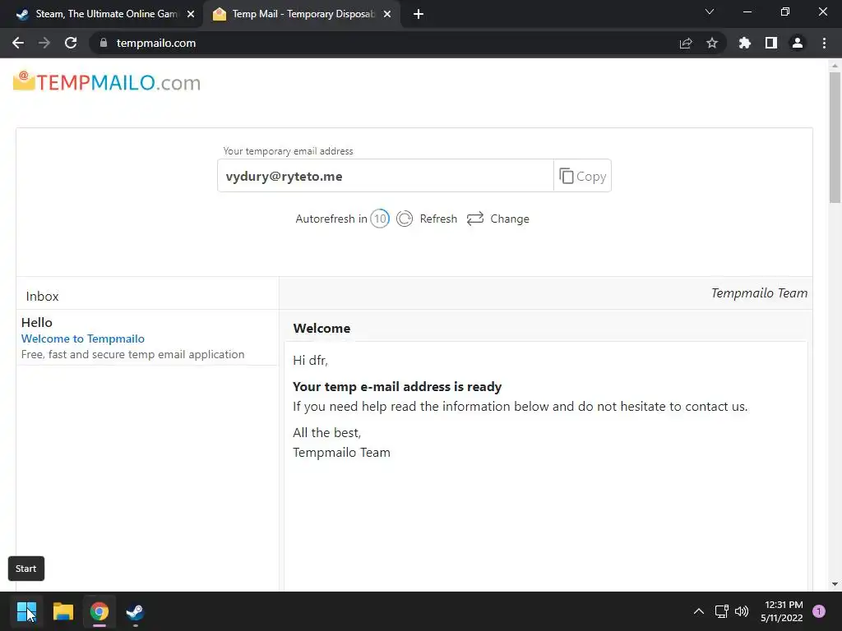Copy the temporary email address
This screenshot has height=631, width=842.
click(x=582, y=176)
